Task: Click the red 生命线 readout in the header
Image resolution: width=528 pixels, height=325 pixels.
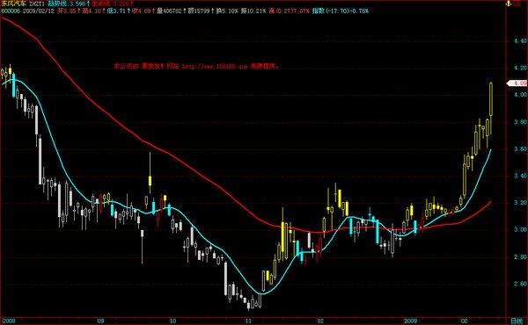Action: [113, 4]
